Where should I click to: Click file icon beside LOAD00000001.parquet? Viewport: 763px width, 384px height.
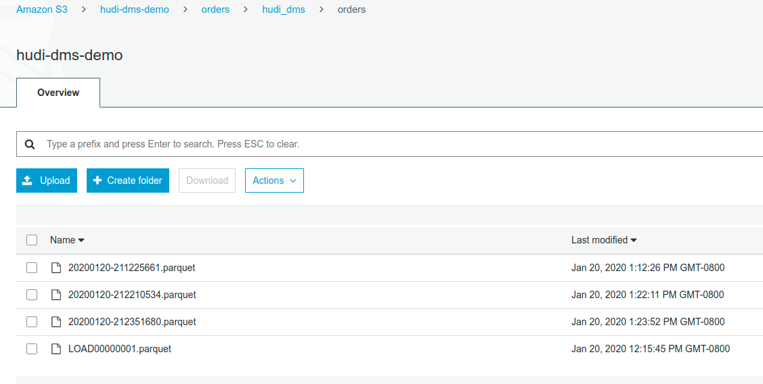pos(57,349)
